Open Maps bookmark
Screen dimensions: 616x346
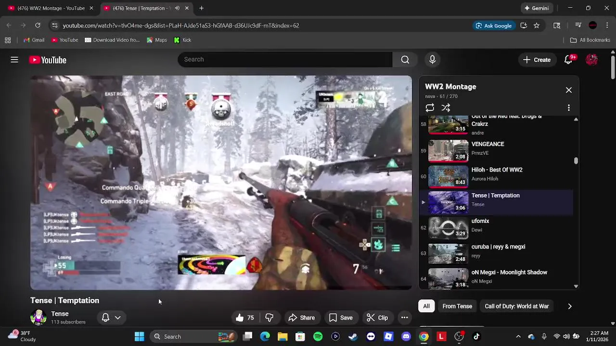(157, 40)
